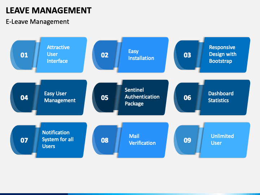Click the 04 number badge
260x195 pixels.
click(23, 97)
